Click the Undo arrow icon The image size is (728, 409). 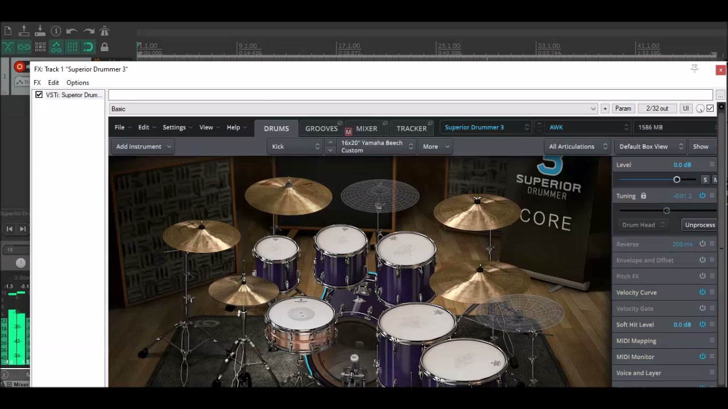click(x=72, y=31)
